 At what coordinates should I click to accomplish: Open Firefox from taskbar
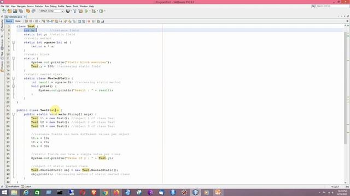point(116,192)
